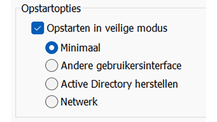Click the "Netwerk" label text
The height and width of the screenshot is (122, 217).
[x=79, y=102]
